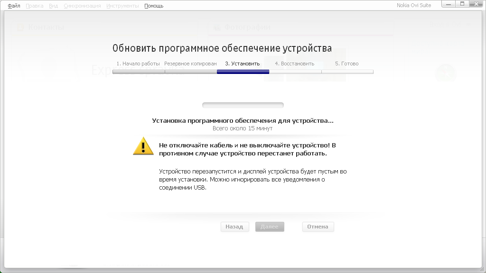Click the faded green circular icon at right
This screenshot has height=273, width=486.
tap(446, 73)
